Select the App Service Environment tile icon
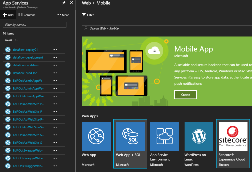 [165, 136]
